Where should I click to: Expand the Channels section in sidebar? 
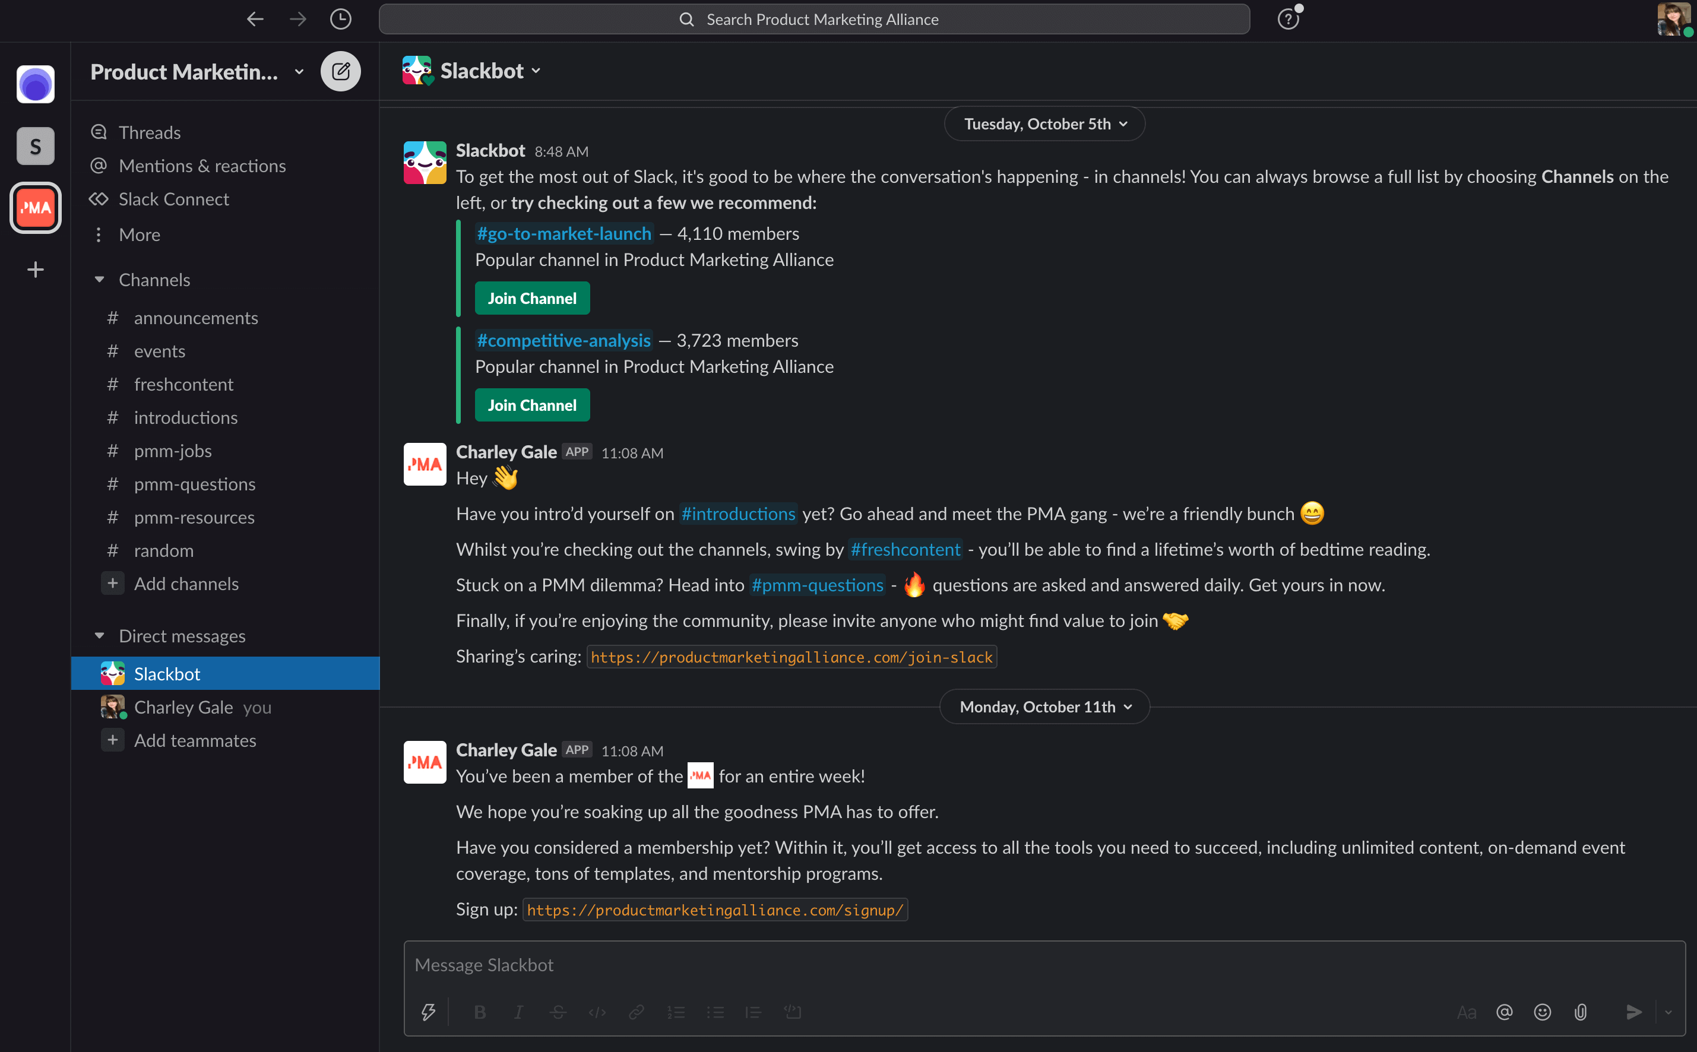[x=99, y=280]
